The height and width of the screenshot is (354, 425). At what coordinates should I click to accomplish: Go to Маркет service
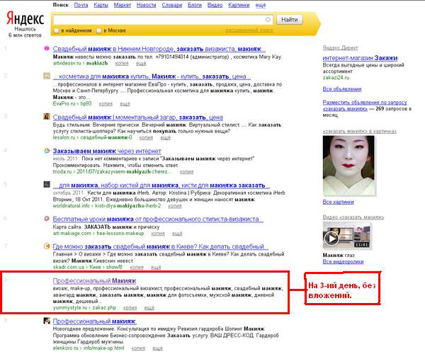pyautogui.click(x=123, y=5)
